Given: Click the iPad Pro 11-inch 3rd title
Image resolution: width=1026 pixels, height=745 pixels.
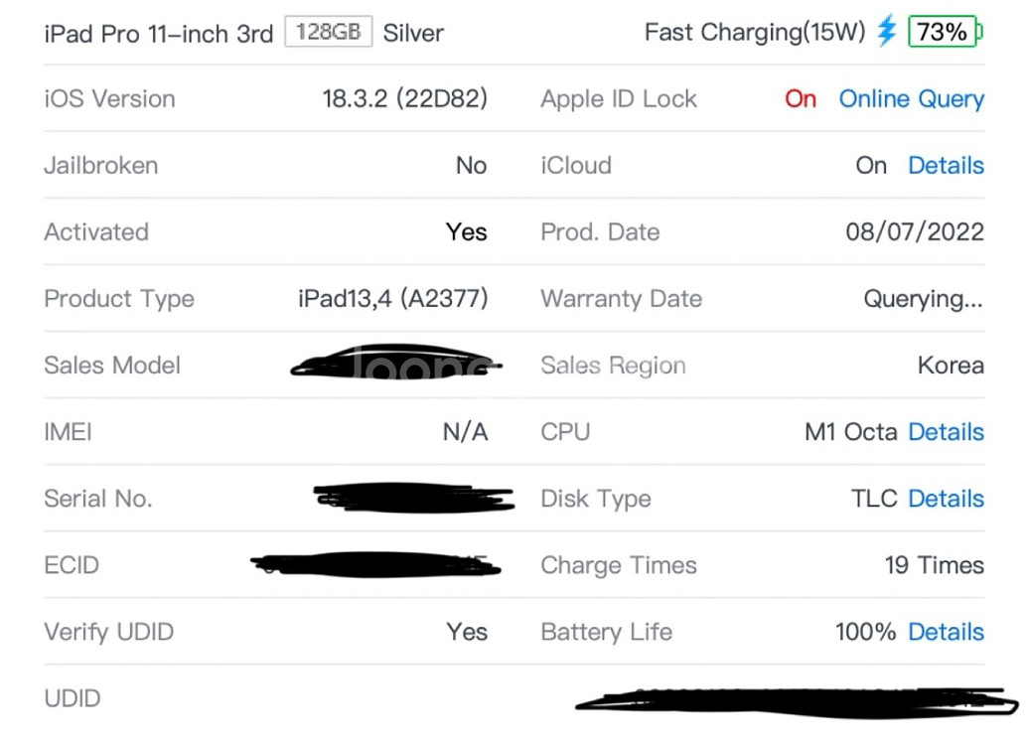Looking at the screenshot, I should point(158,34).
